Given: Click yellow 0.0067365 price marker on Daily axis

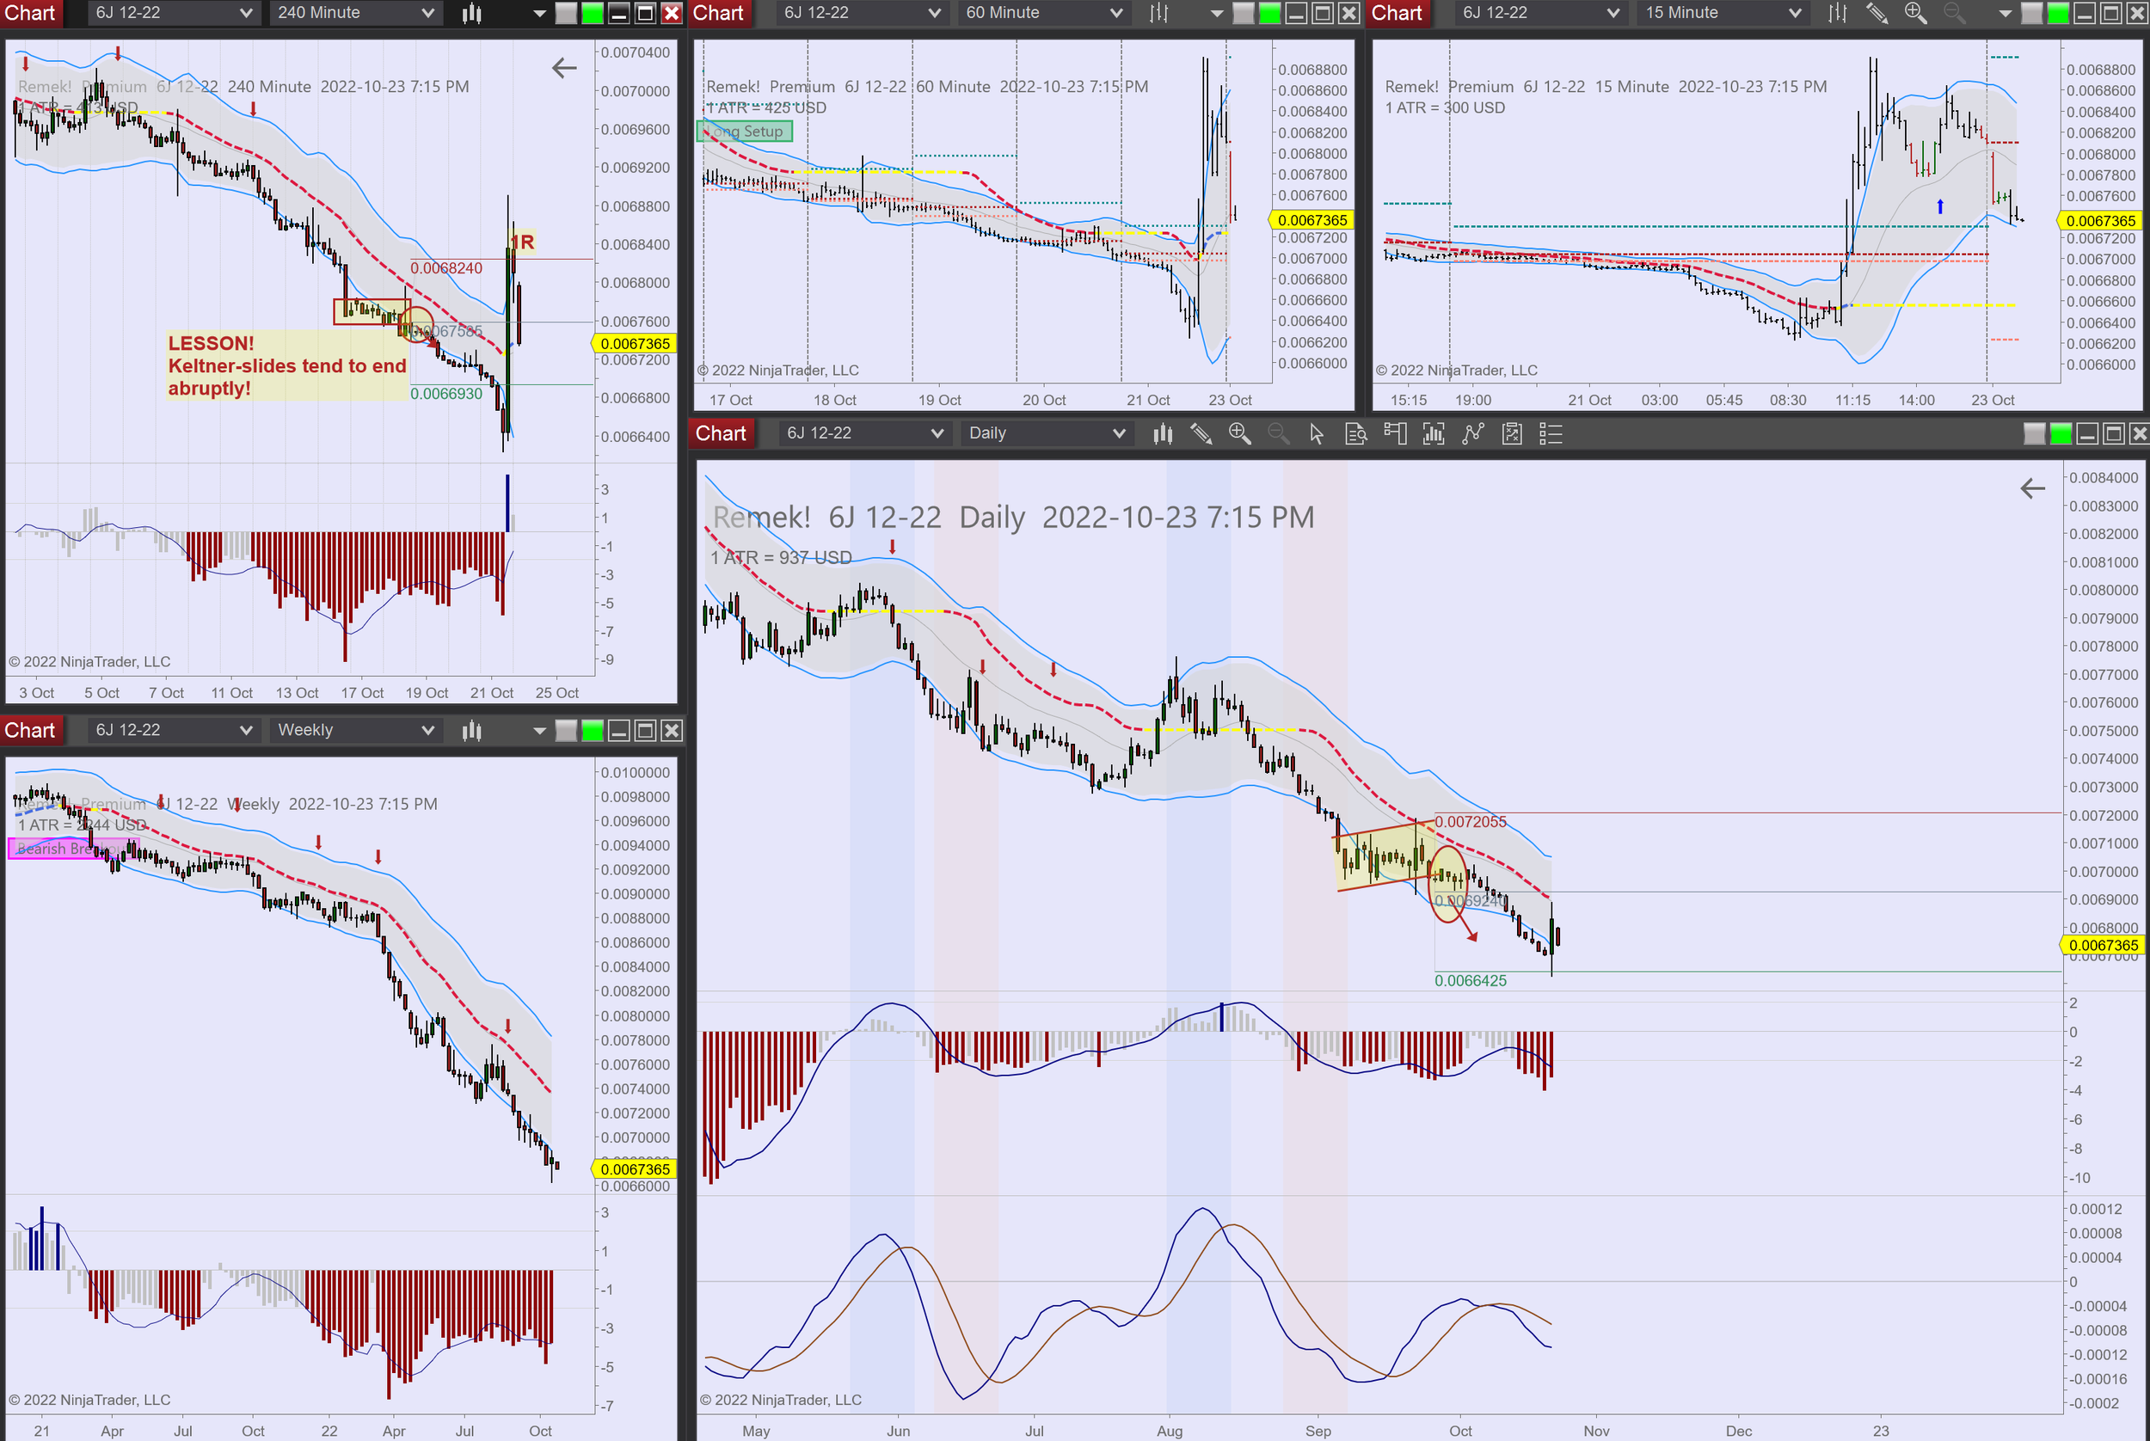Looking at the screenshot, I should pos(2103,945).
